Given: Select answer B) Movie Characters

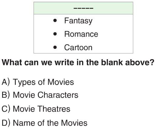Looking at the screenshot, I should (40, 95).
